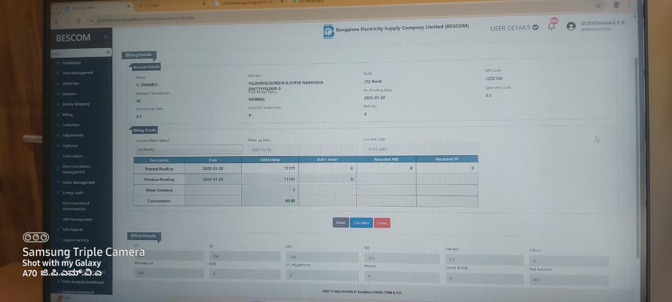Go back using the browser back arrow
This screenshot has width=672, height=302.
(x=56, y=21)
